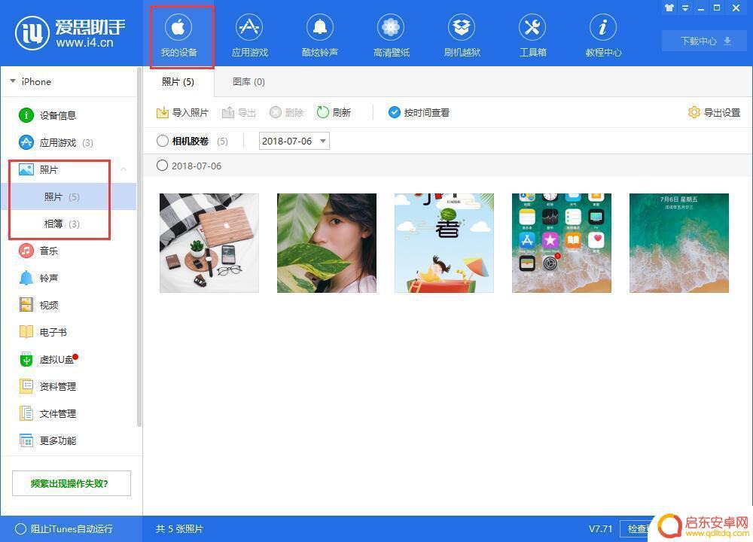
Task: Open 刷机越狱 section
Action: (462, 36)
